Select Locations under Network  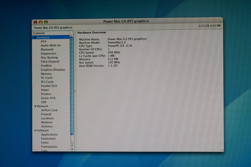tap(47, 118)
